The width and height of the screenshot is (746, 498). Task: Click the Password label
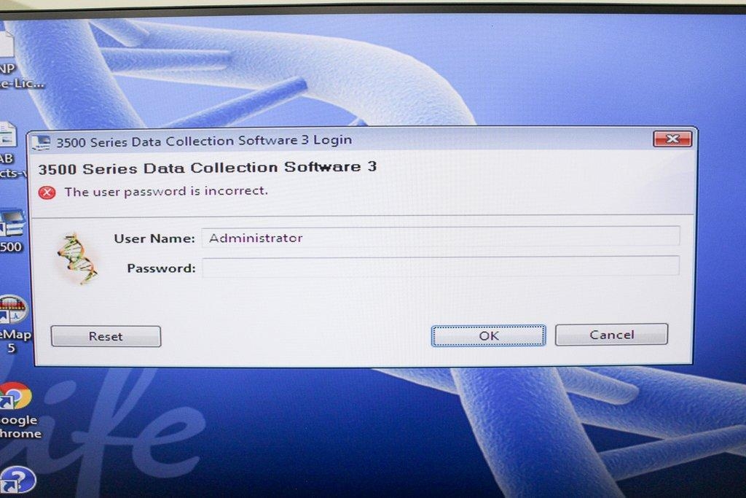tap(160, 267)
